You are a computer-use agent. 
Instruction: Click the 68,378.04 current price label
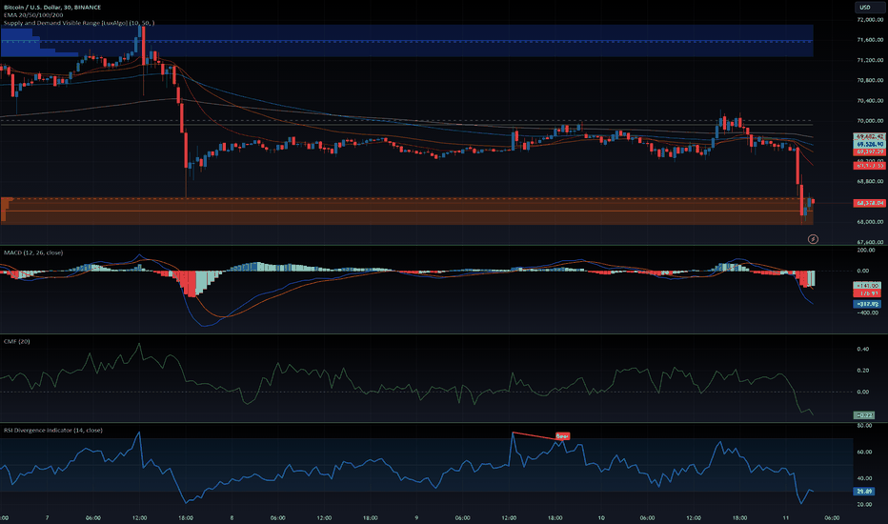(869, 203)
